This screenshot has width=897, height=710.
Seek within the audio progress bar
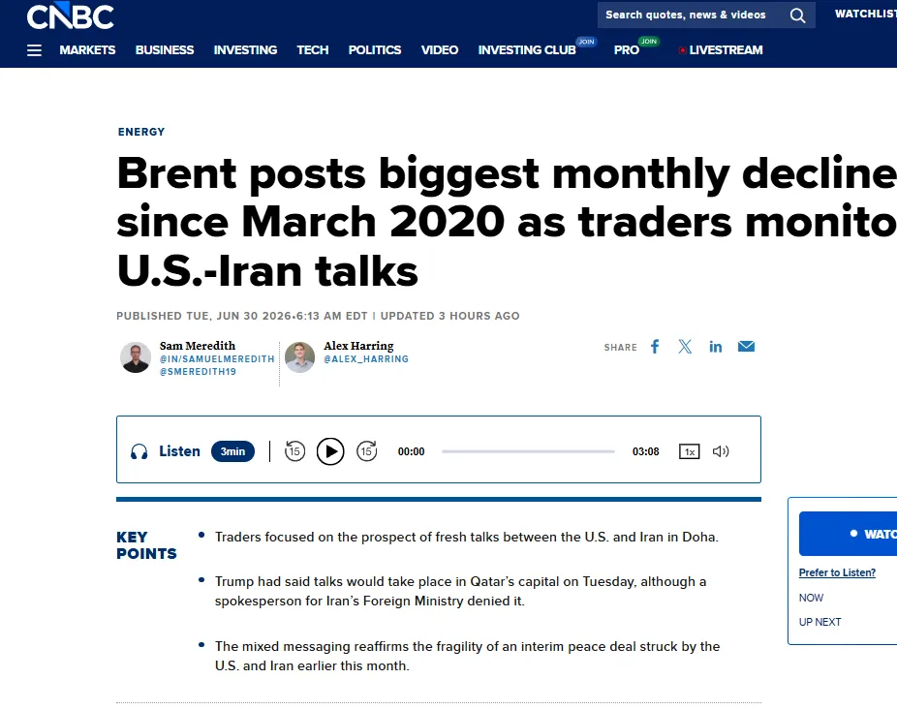click(x=528, y=451)
